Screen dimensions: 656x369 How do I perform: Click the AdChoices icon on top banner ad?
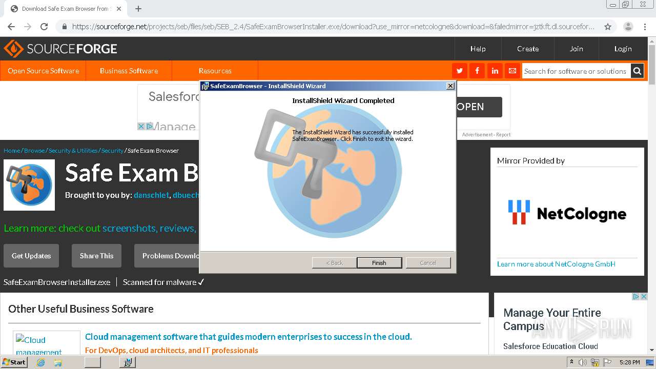click(x=150, y=126)
